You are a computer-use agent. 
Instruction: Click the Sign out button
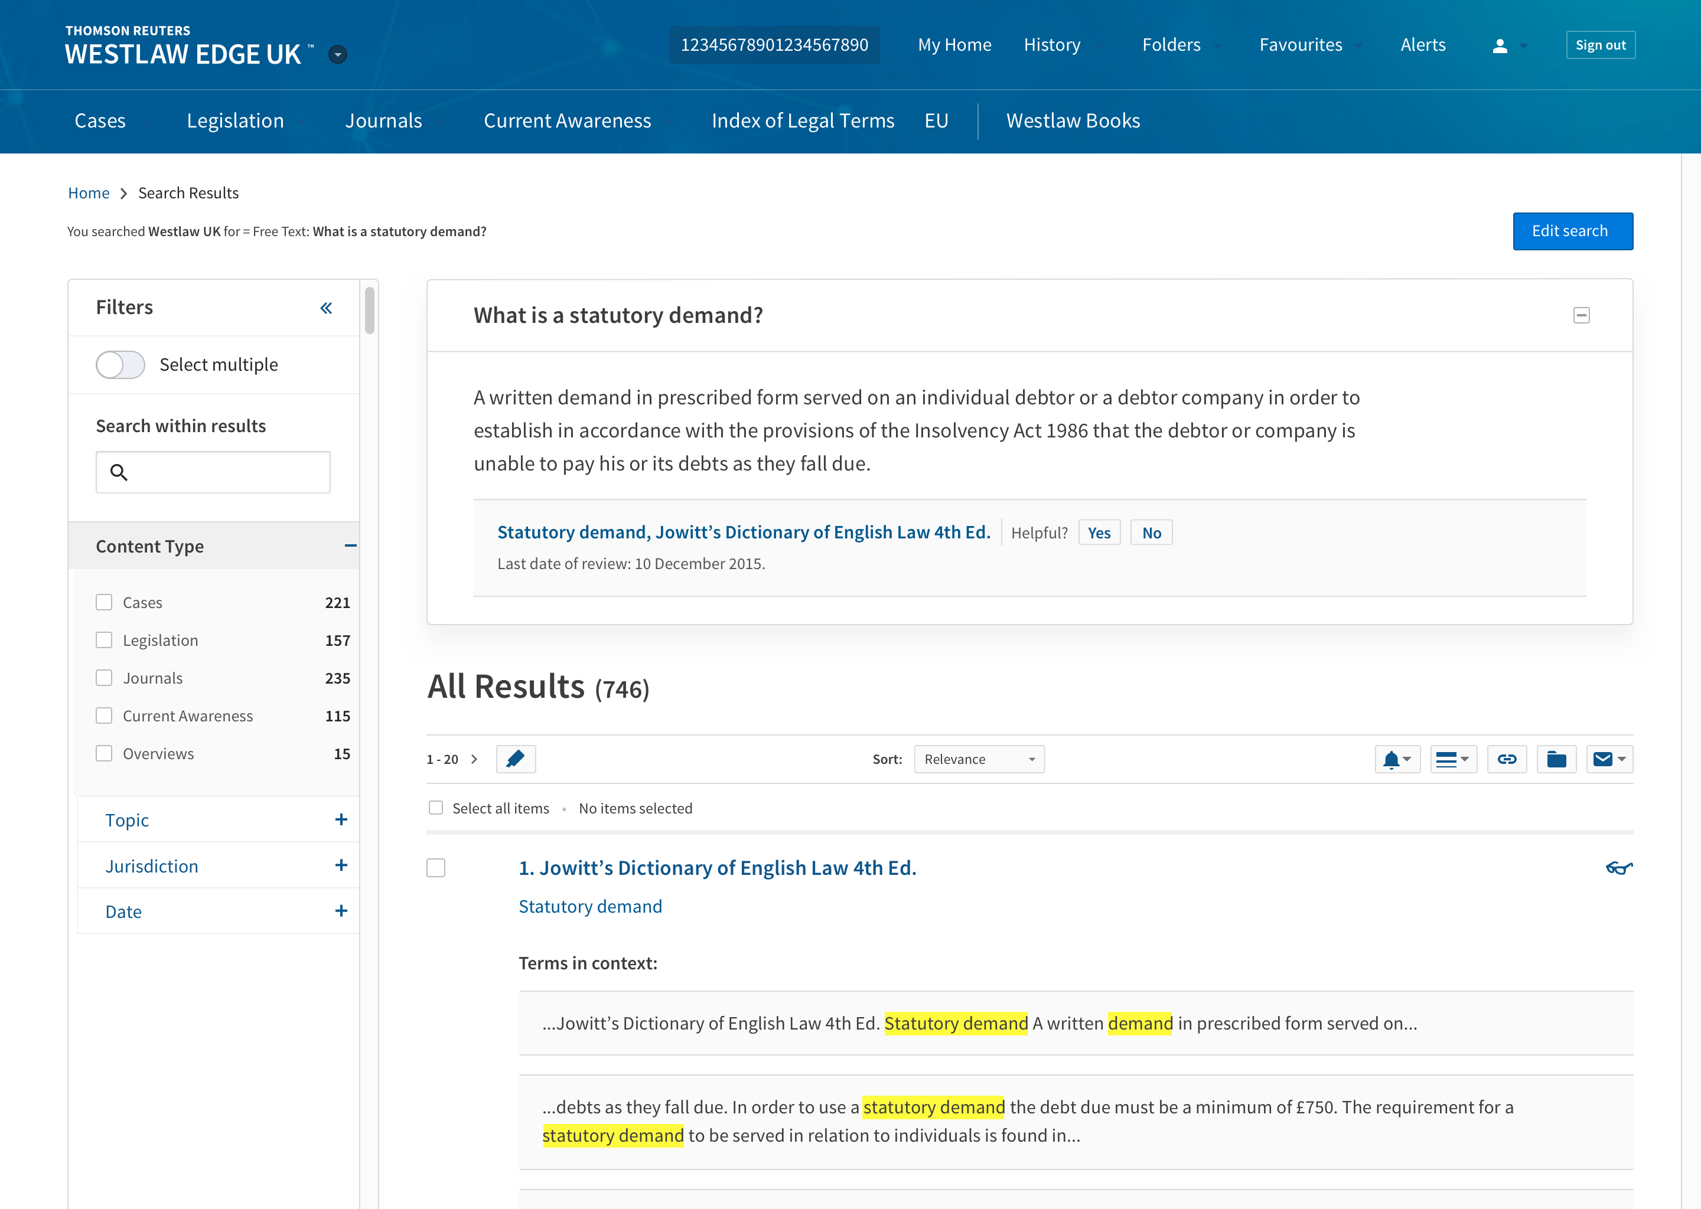click(1601, 45)
